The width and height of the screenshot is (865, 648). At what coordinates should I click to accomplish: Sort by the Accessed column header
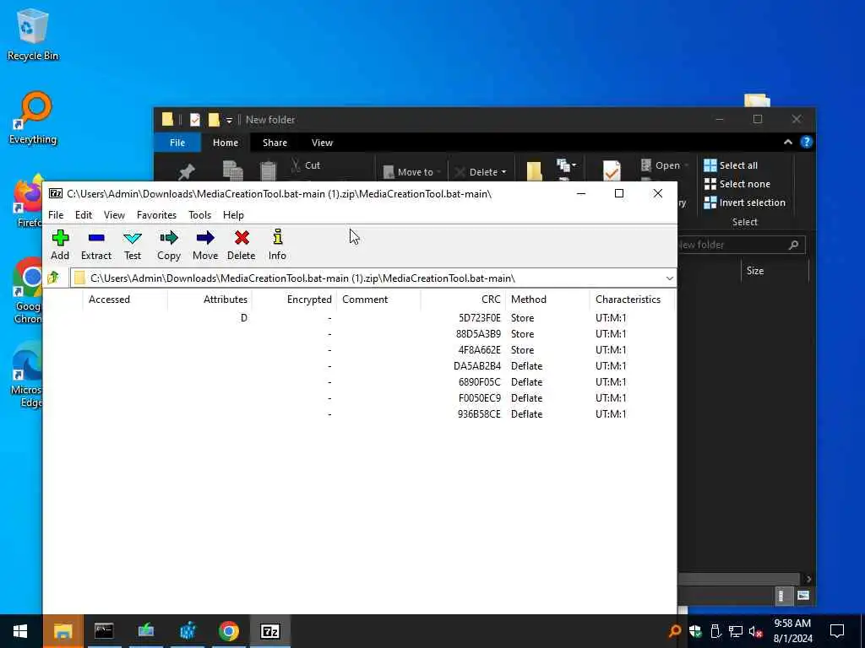point(125,300)
